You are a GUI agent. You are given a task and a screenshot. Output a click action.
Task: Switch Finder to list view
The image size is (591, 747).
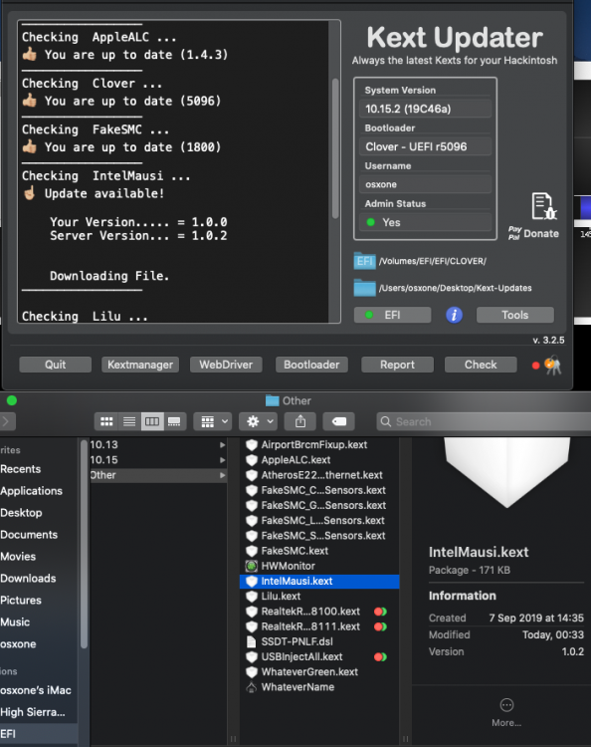tap(129, 421)
